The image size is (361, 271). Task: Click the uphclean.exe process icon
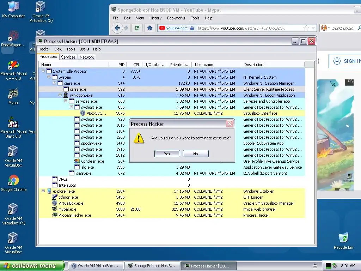[x=77, y=161]
